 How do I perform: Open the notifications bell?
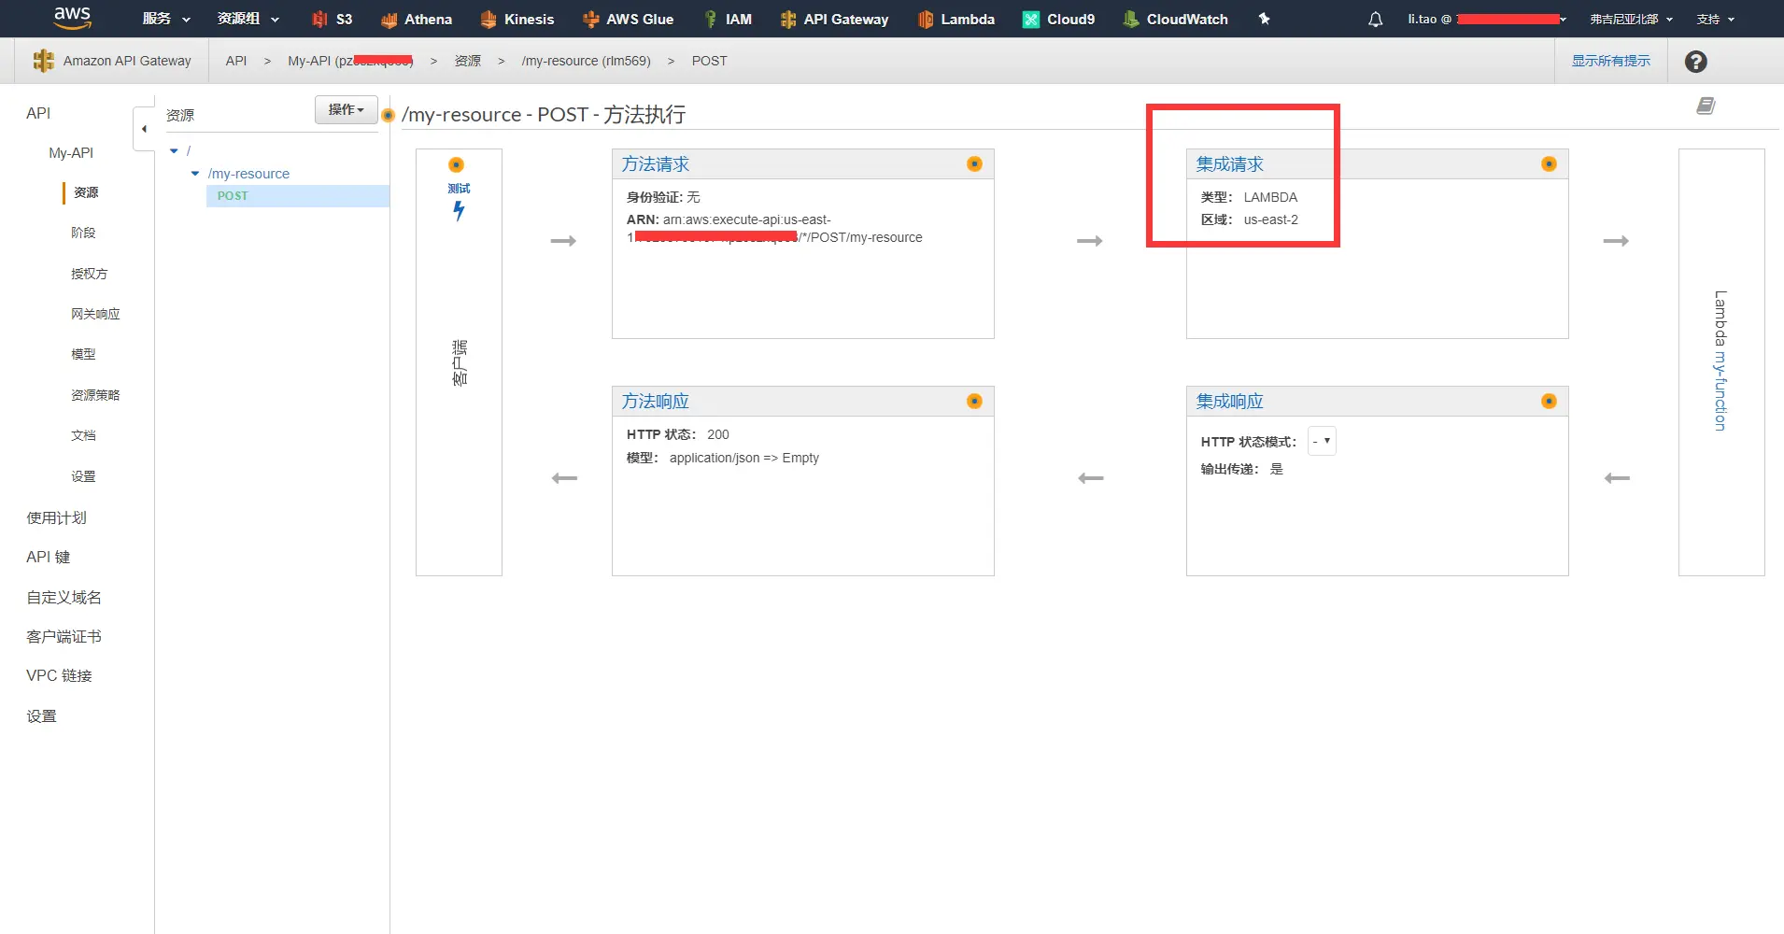(x=1375, y=19)
